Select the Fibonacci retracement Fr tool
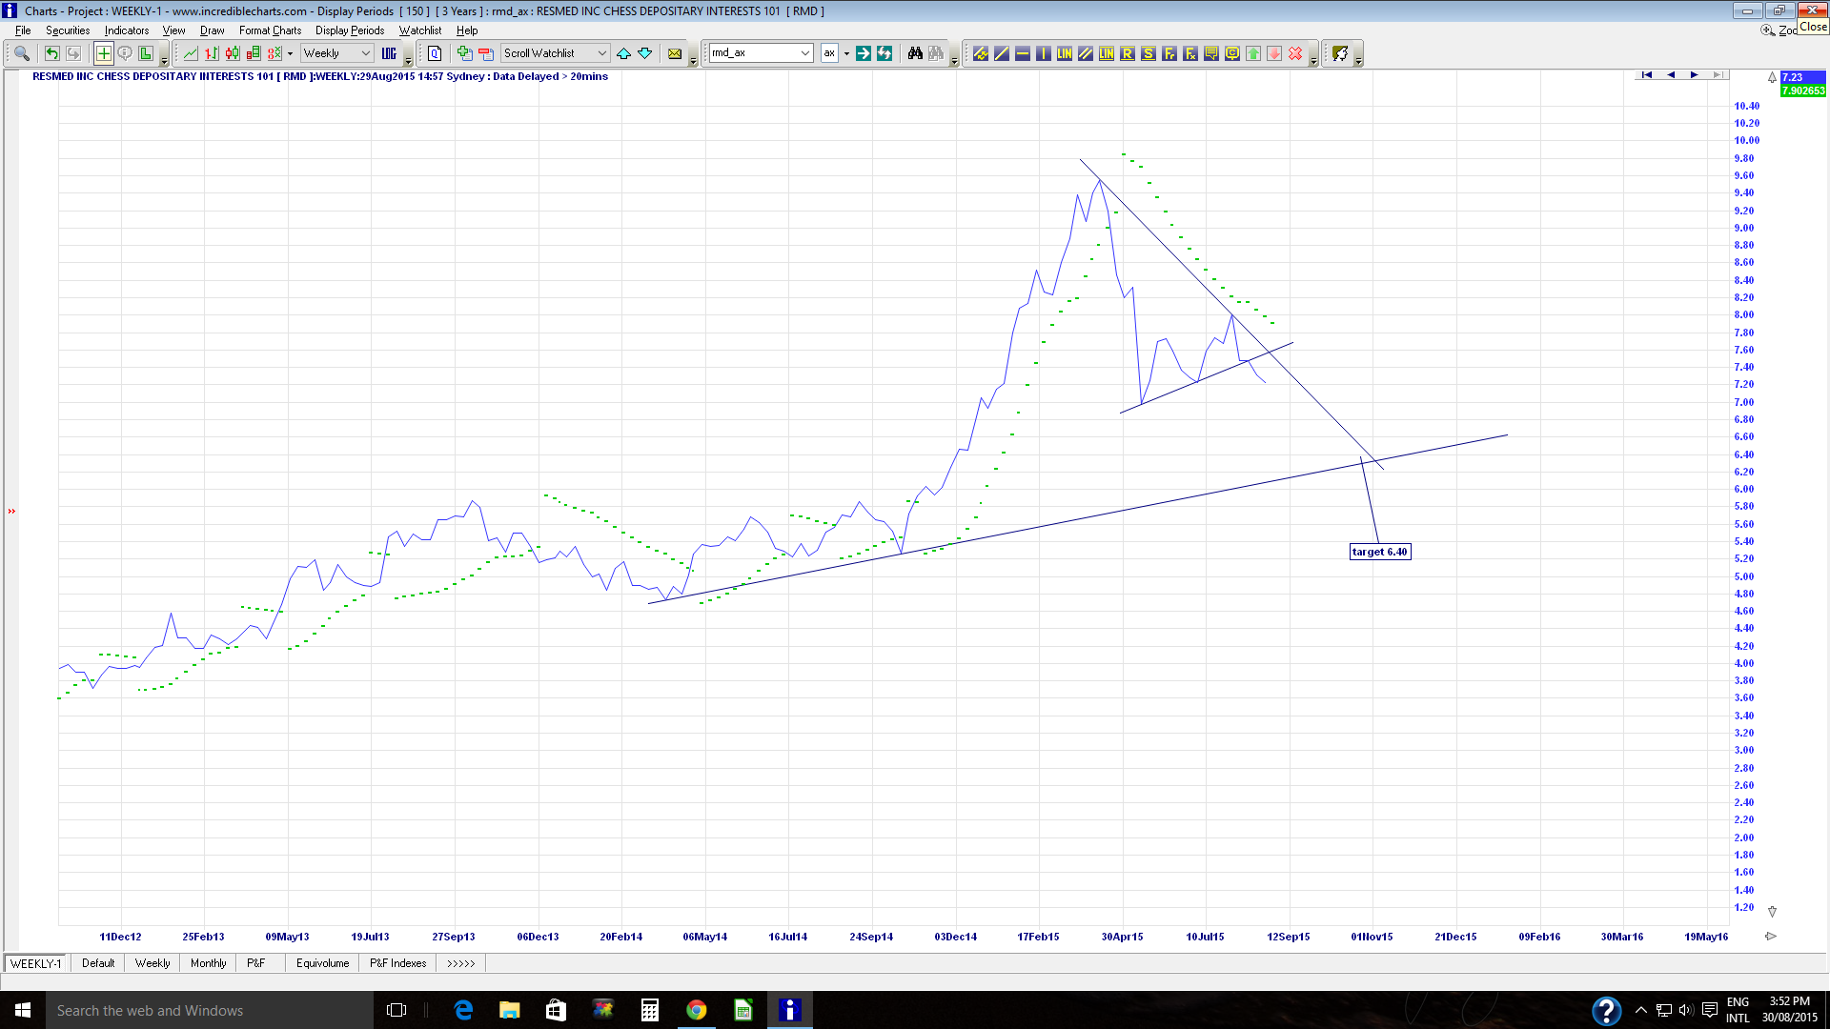1830x1029 pixels. [x=1169, y=53]
